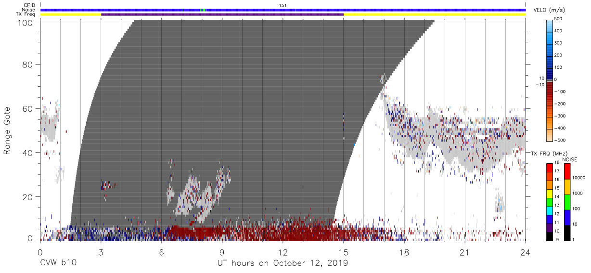Click the cyan 12-13 MHz TX FRQ swatch
The height and width of the screenshot is (273, 591).
[550, 210]
